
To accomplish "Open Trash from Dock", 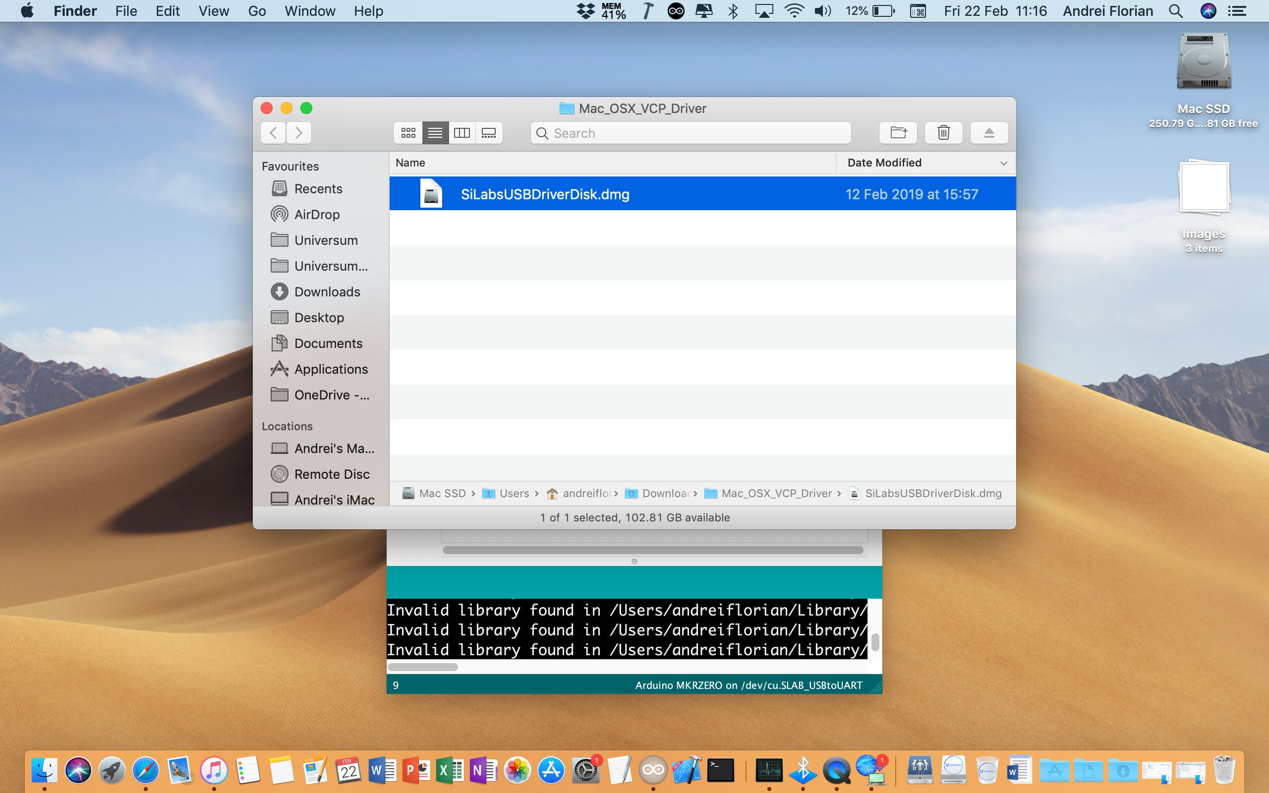I will point(1224,770).
